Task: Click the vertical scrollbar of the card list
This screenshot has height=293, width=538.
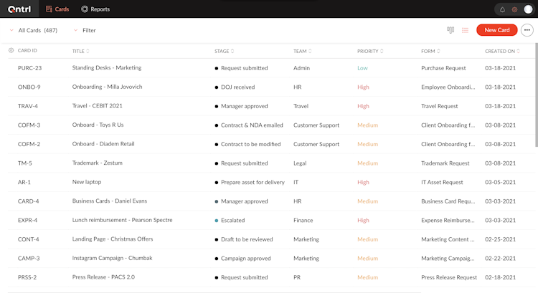Action: coord(535,93)
